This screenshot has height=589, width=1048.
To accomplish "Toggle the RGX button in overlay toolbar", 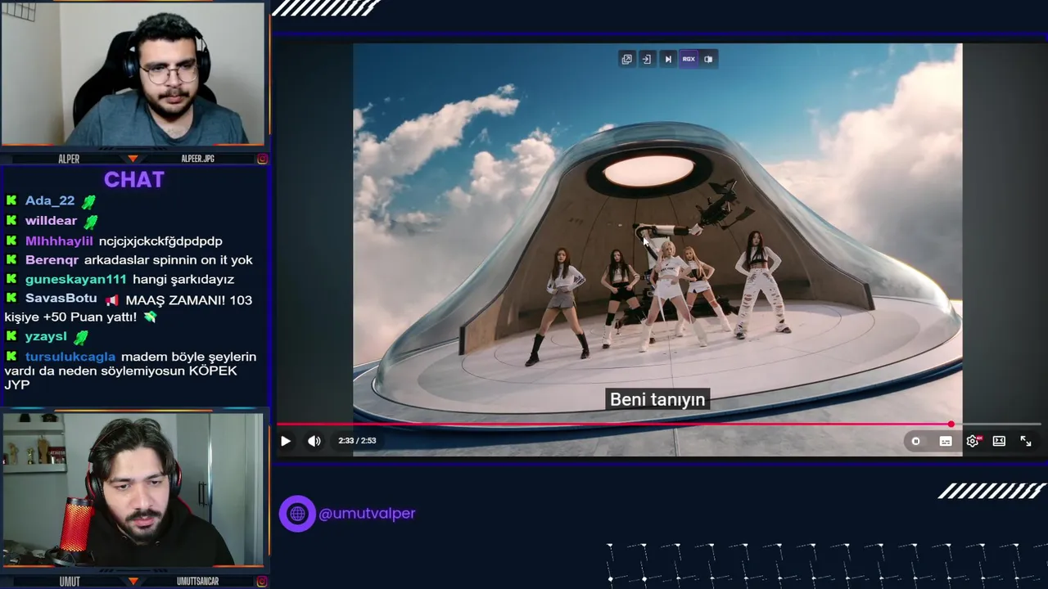I will pyautogui.click(x=689, y=59).
